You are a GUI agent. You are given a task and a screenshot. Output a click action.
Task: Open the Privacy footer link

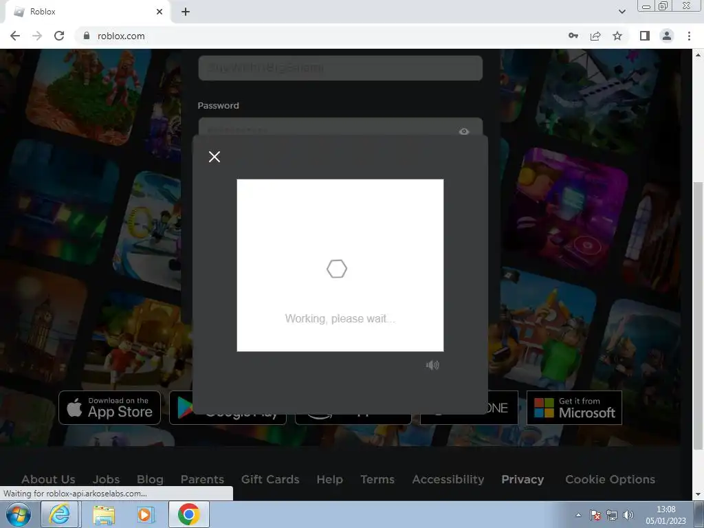(x=522, y=479)
